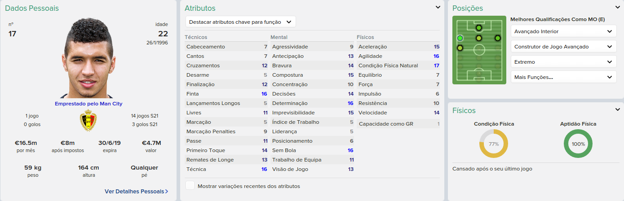Click the Condição Física 77% ring chart
This screenshot has width=624, height=201.
(x=494, y=144)
